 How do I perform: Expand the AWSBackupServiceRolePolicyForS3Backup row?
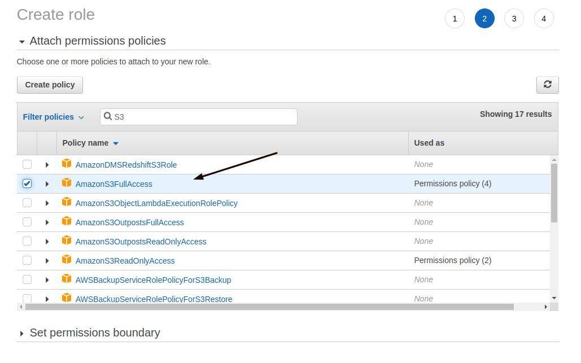(x=47, y=280)
